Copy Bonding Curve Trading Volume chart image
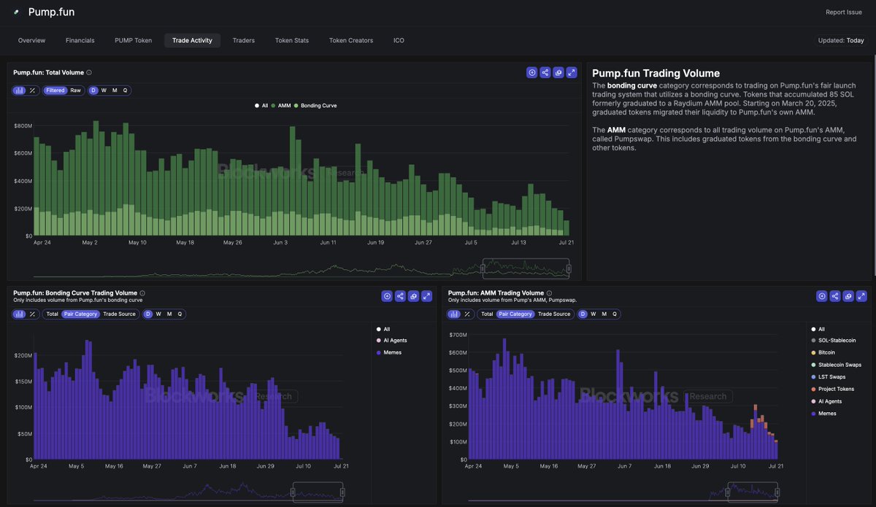This screenshot has height=507, width=876. (414, 295)
